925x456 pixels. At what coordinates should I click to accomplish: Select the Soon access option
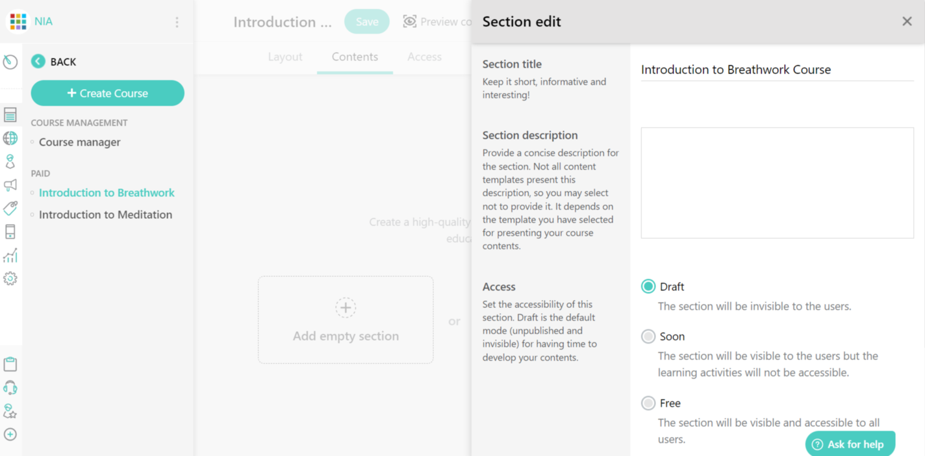tap(648, 336)
